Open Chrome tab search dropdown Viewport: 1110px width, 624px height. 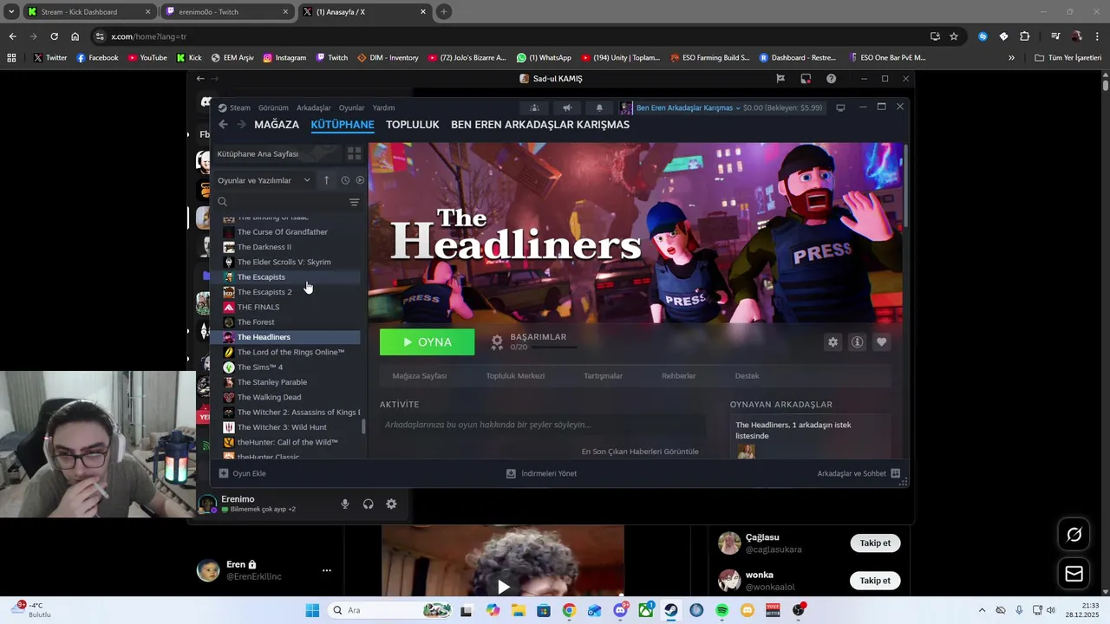point(11,12)
